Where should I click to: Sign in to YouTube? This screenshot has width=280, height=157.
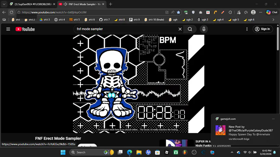(263, 29)
